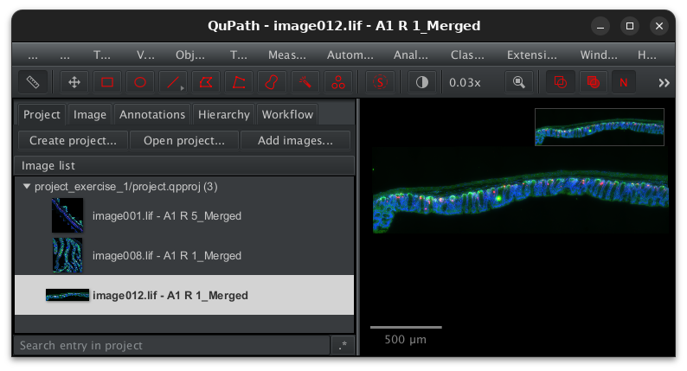Select the Brush annotation tool
This screenshot has width=687, height=371.
[x=272, y=83]
